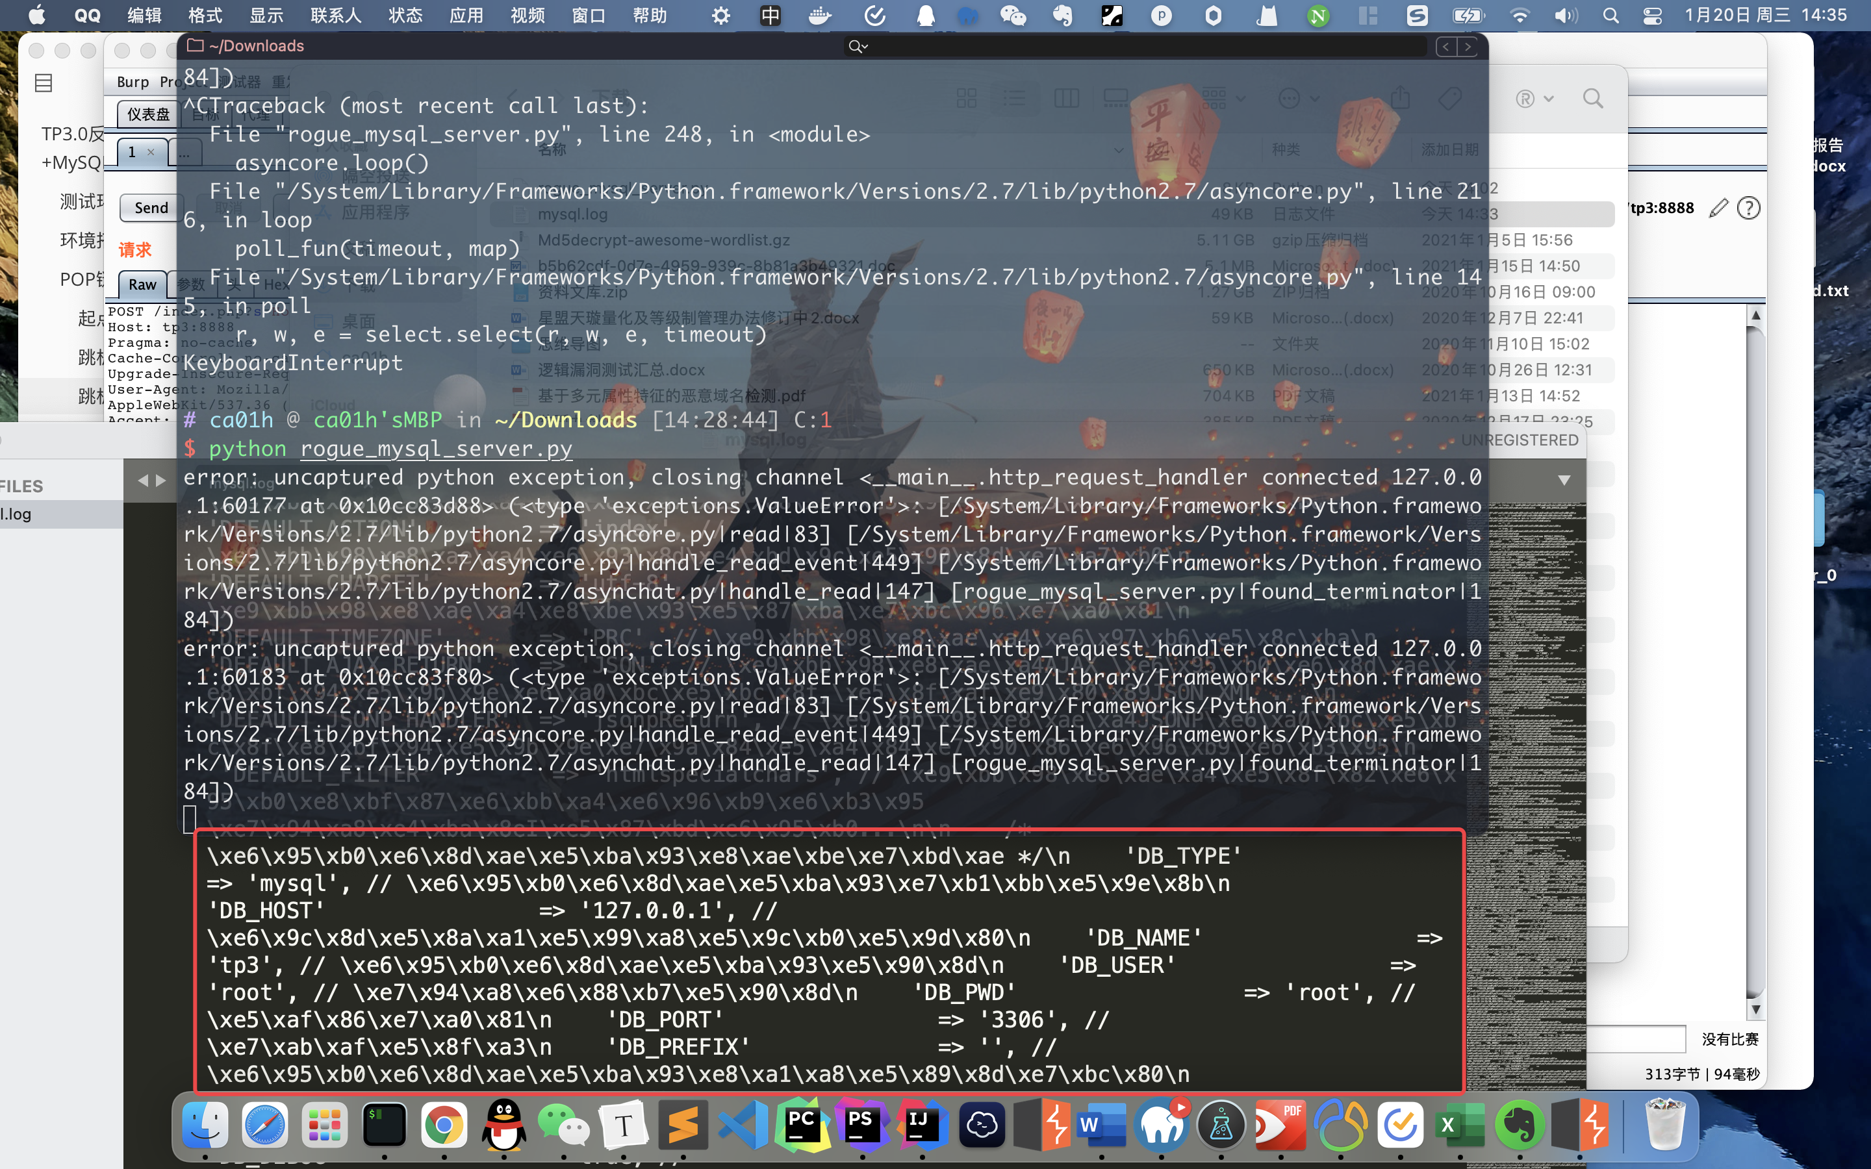Switch to the 仪表盘 tab in Burp
The height and width of the screenshot is (1169, 1871).
pos(147,114)
